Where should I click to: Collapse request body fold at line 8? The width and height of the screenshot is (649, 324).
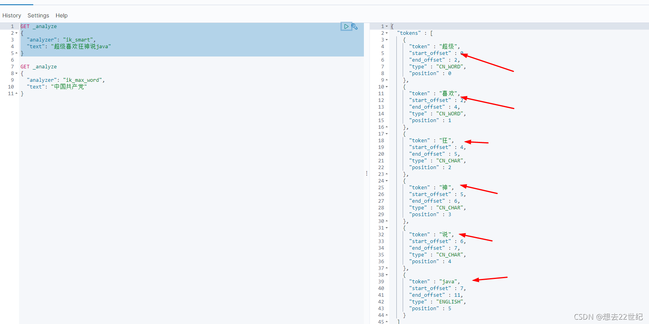(16, 73)
